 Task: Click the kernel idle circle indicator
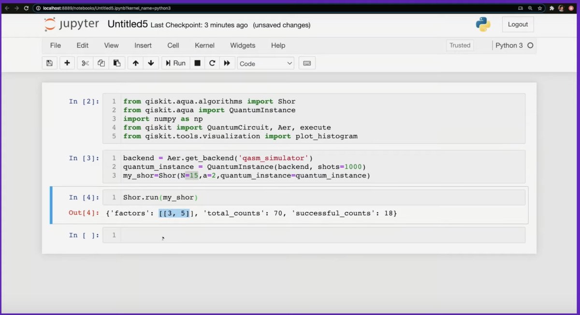coord(530,45)
